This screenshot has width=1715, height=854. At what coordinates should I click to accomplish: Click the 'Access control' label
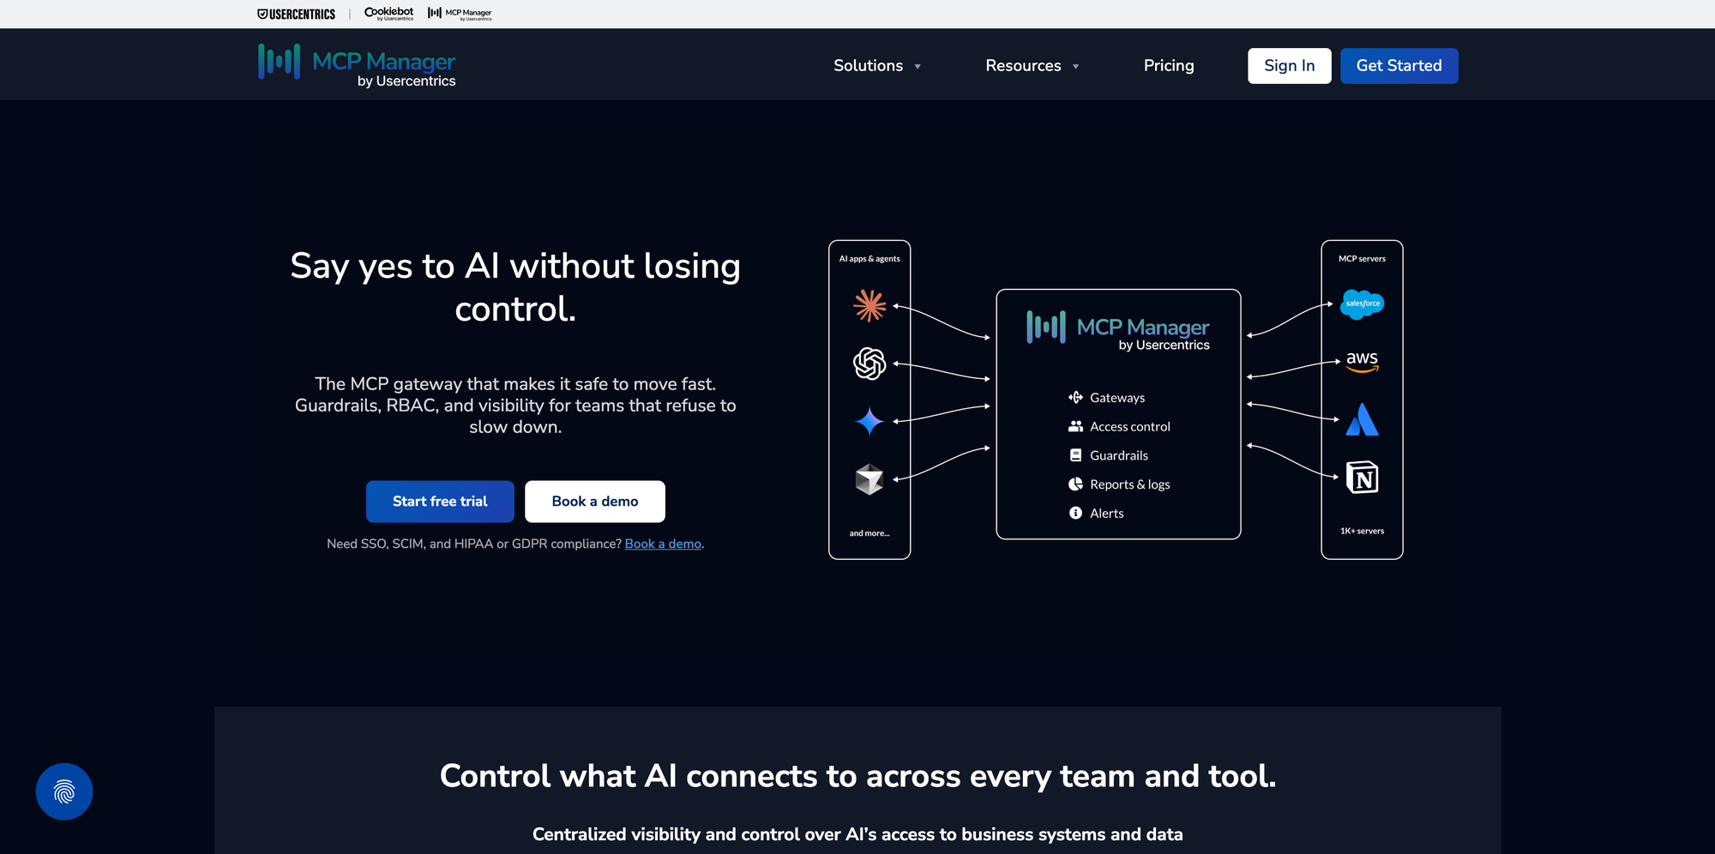pos(1130,427)
